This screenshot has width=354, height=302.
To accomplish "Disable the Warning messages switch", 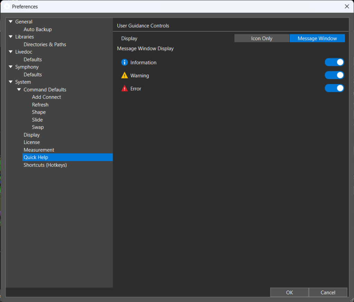I will [334, 75].
